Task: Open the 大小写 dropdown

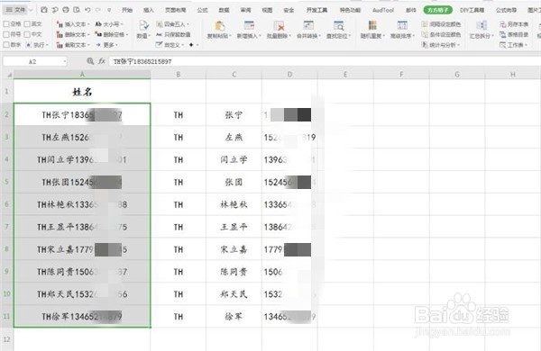Action: [x=109, y=24]
